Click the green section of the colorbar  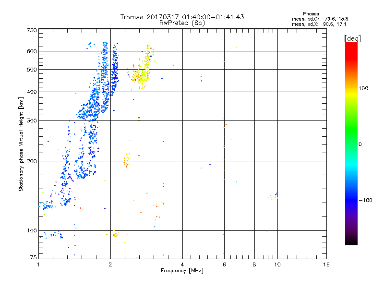click(x=351, y=130)
